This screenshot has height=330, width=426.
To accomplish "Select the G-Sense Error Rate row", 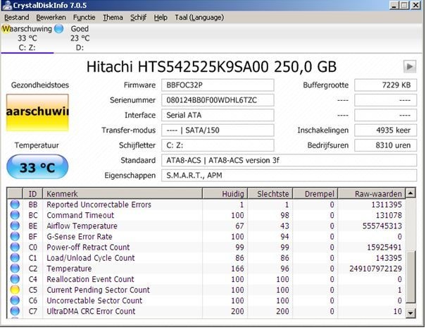I will (x=206, y=236).
